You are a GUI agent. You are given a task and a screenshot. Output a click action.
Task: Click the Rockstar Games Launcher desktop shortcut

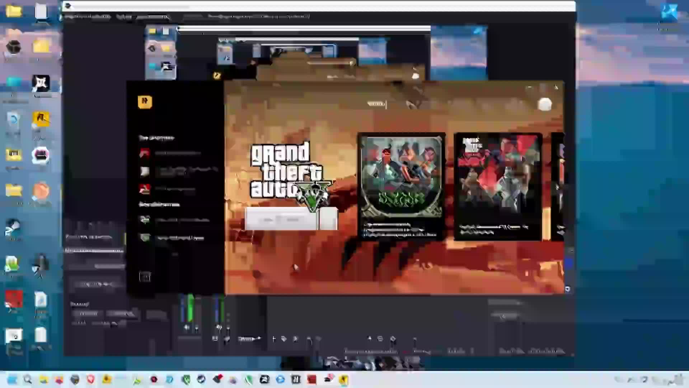(41, 120)
